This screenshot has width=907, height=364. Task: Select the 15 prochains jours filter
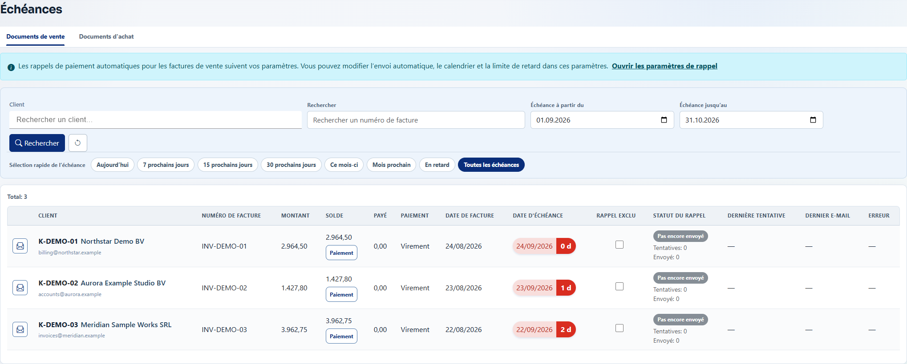pos(228,165)
